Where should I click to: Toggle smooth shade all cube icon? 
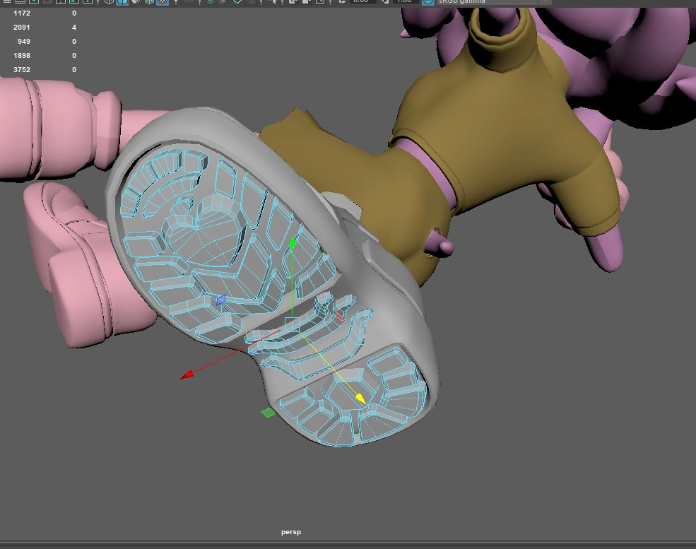click(x=122, y=2)
